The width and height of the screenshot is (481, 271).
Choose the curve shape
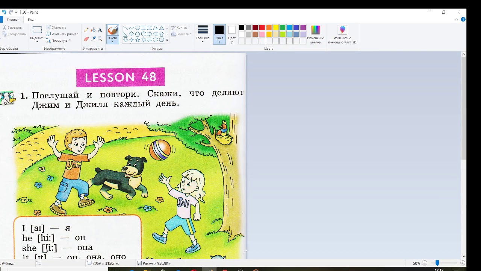[132, 28]
